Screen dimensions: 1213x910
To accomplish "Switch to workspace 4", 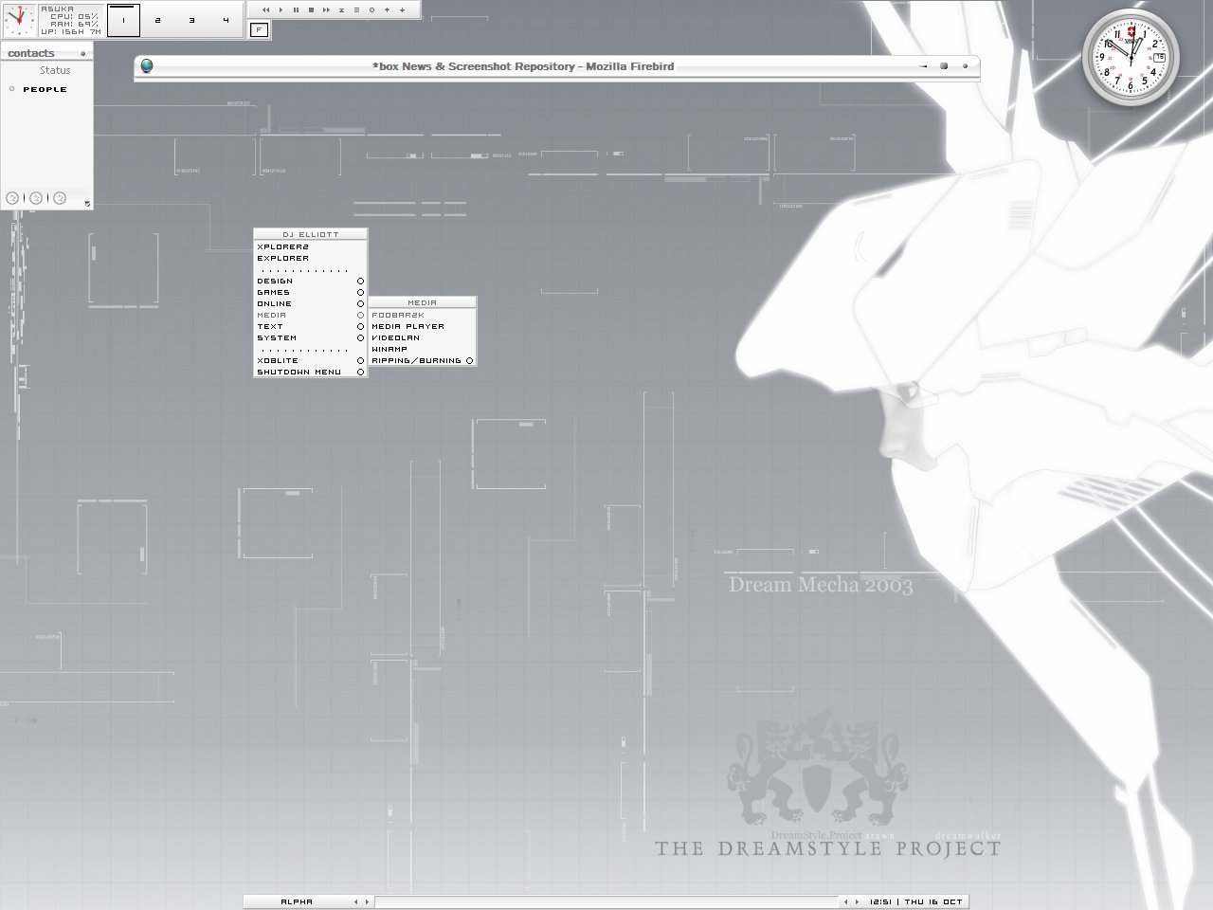I will [226, 20].
